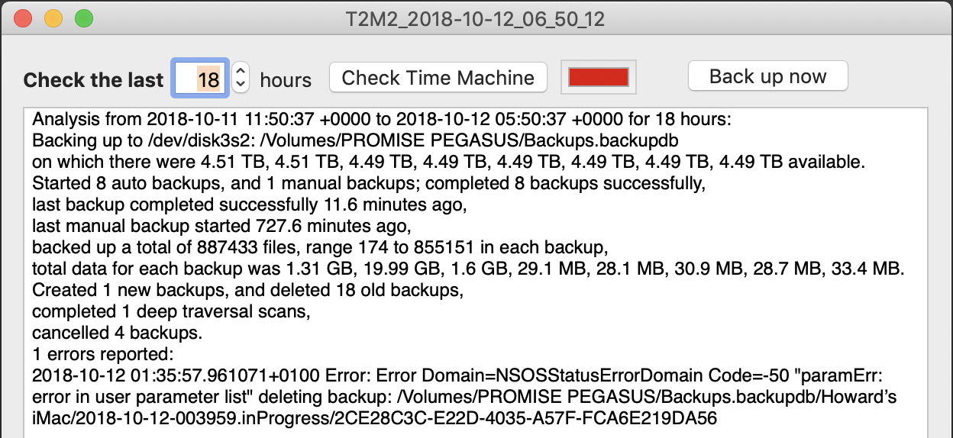The width and height of the screenshot is (953, 438).
Task: Click the "Check the last" label
Action: 93,80
